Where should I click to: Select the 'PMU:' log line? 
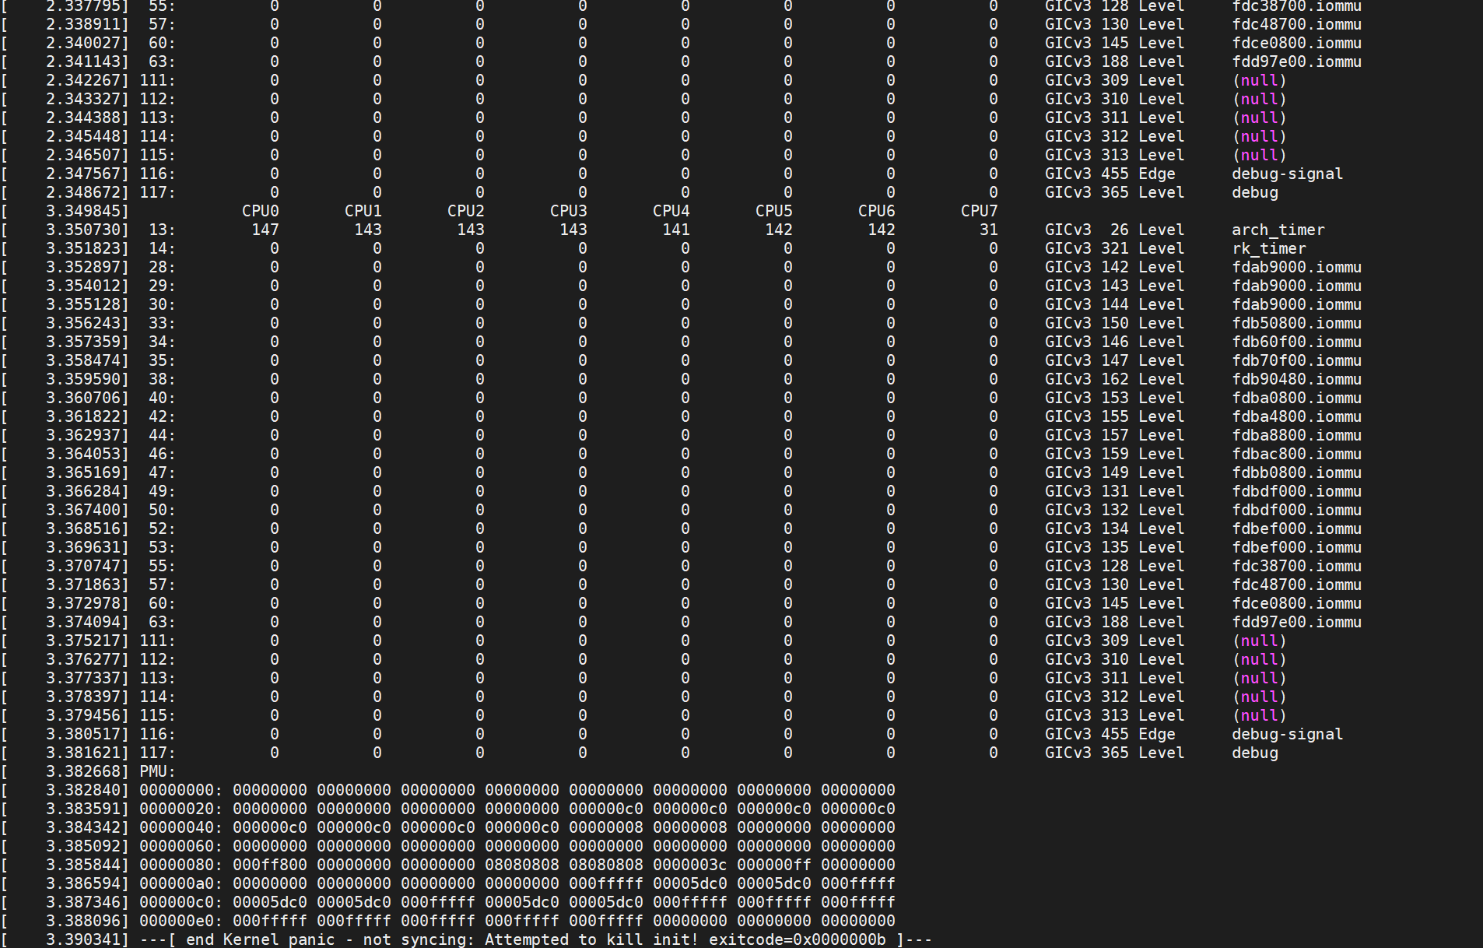(x=89, y=771)
